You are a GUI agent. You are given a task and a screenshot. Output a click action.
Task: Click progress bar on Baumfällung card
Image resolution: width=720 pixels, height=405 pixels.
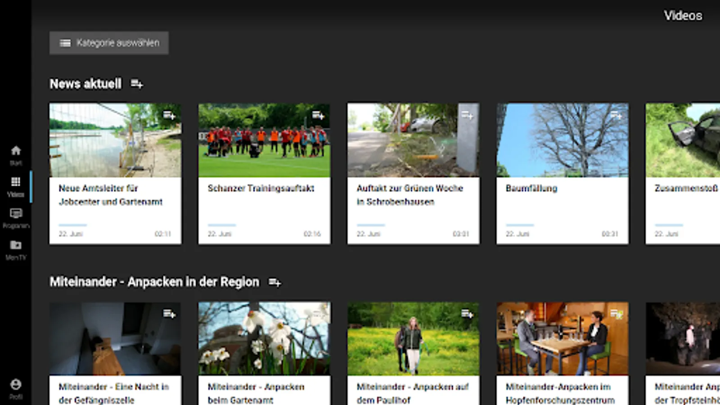(x=520, y=225)
